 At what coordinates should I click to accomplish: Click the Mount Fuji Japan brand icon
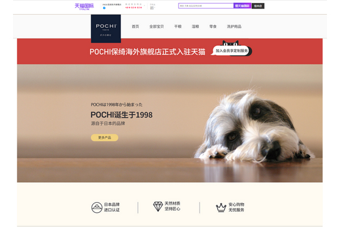pyautogui.click(x=97, y=208)
